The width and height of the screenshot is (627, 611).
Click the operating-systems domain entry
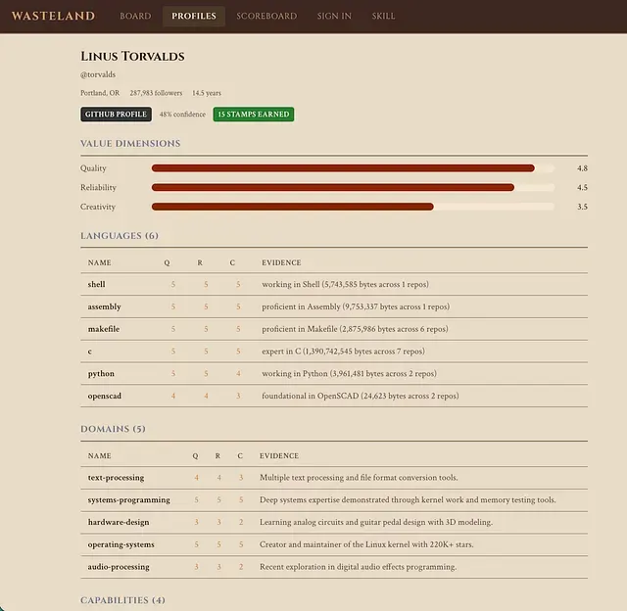click(122, 544)
